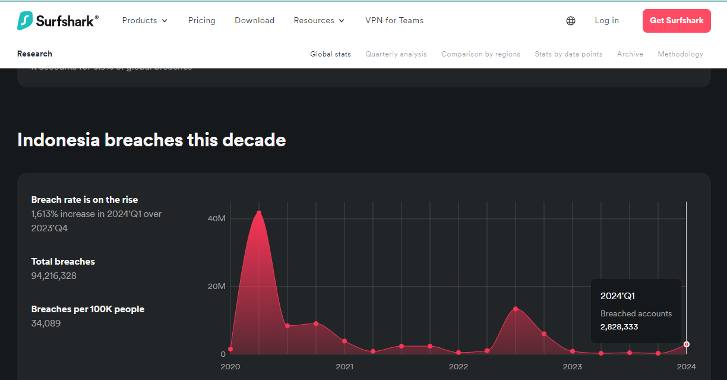The width and height of the screenshot is (727, 380).
Task: Open the Methodology tab
Action: coord(680,54)
